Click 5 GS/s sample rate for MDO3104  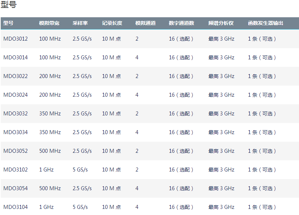click(80, 207)
